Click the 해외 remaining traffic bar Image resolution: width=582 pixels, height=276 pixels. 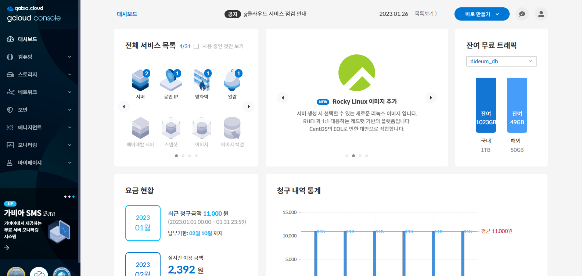click(x=517, y=105)
